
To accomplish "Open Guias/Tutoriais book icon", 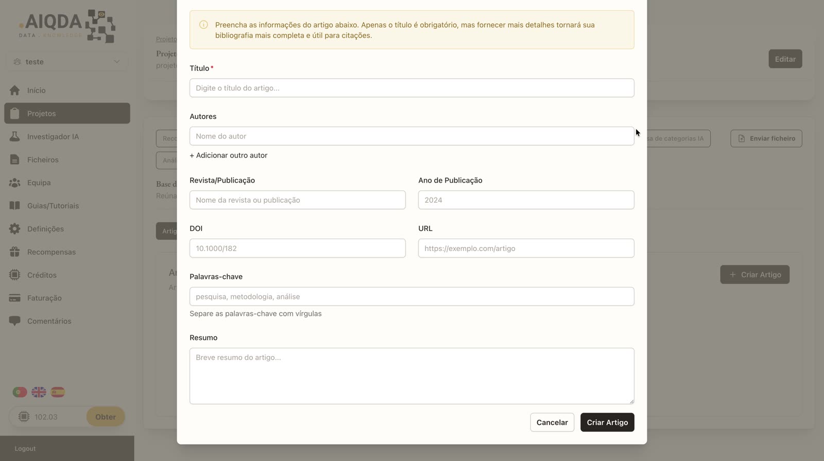I will (14, 206).
